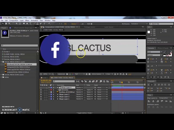
Task: Select the Puppet Pin tool
Action: [49, 24]
